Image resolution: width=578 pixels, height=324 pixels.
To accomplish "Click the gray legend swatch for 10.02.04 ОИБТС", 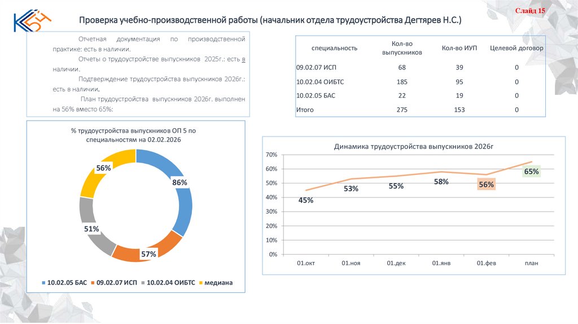I will pyautogui.click(x=143, y=283).
